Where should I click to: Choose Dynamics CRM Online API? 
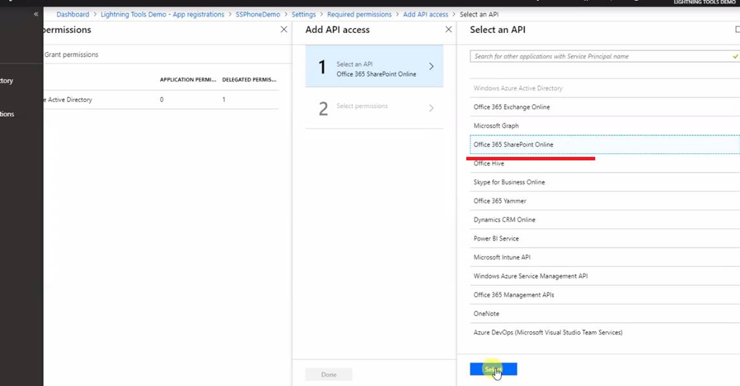tap(605, 220)
